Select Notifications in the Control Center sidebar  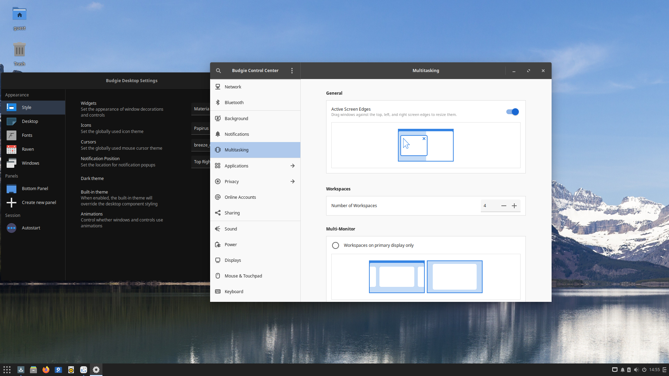(255, 134)
